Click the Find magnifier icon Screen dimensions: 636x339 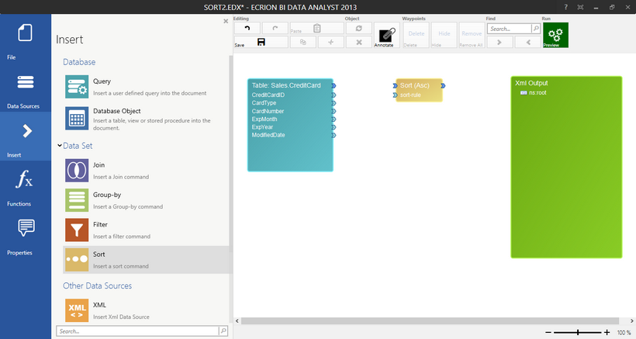[536, 29]
